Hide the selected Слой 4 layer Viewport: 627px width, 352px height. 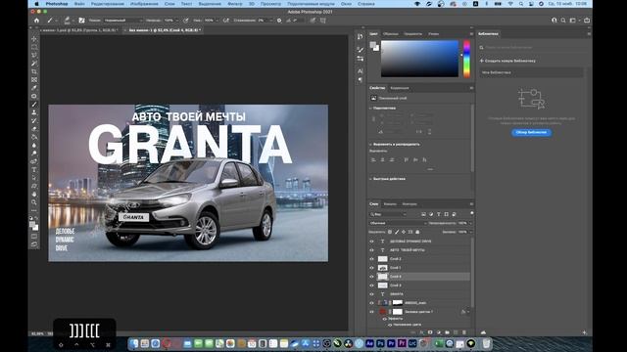tap(371, 277)
